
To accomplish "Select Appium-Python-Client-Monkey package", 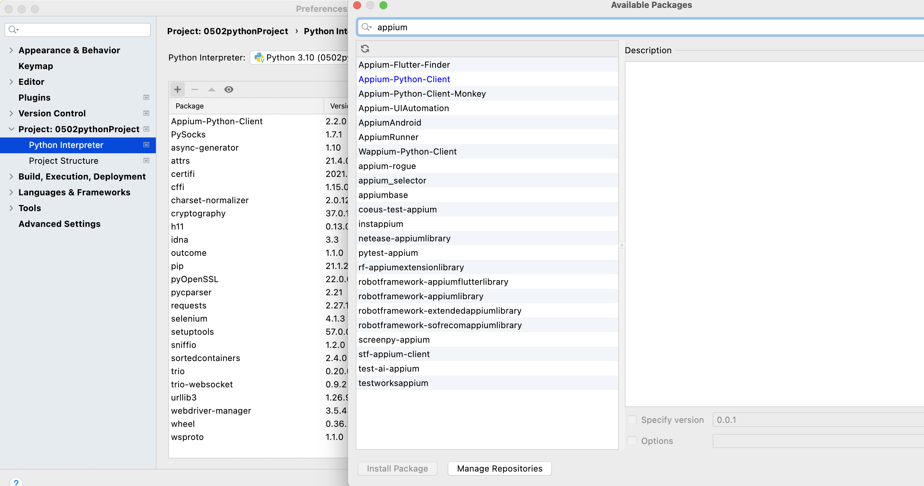I will point(487,94).
